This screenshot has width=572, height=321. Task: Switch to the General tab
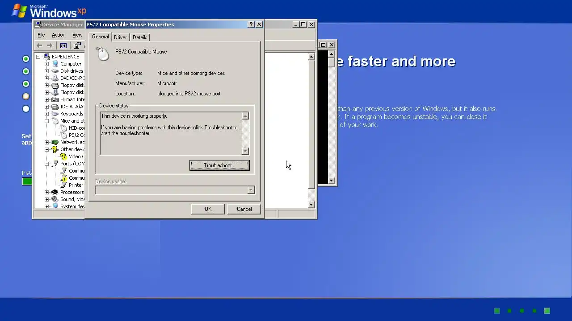pos(100,37)
